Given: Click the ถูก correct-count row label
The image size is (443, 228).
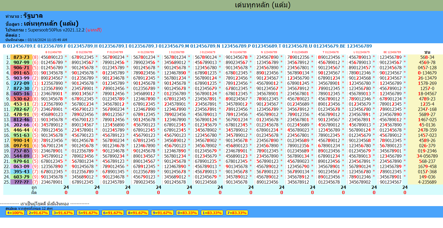Looking at the screenshot, I should [x=34, y=187].
